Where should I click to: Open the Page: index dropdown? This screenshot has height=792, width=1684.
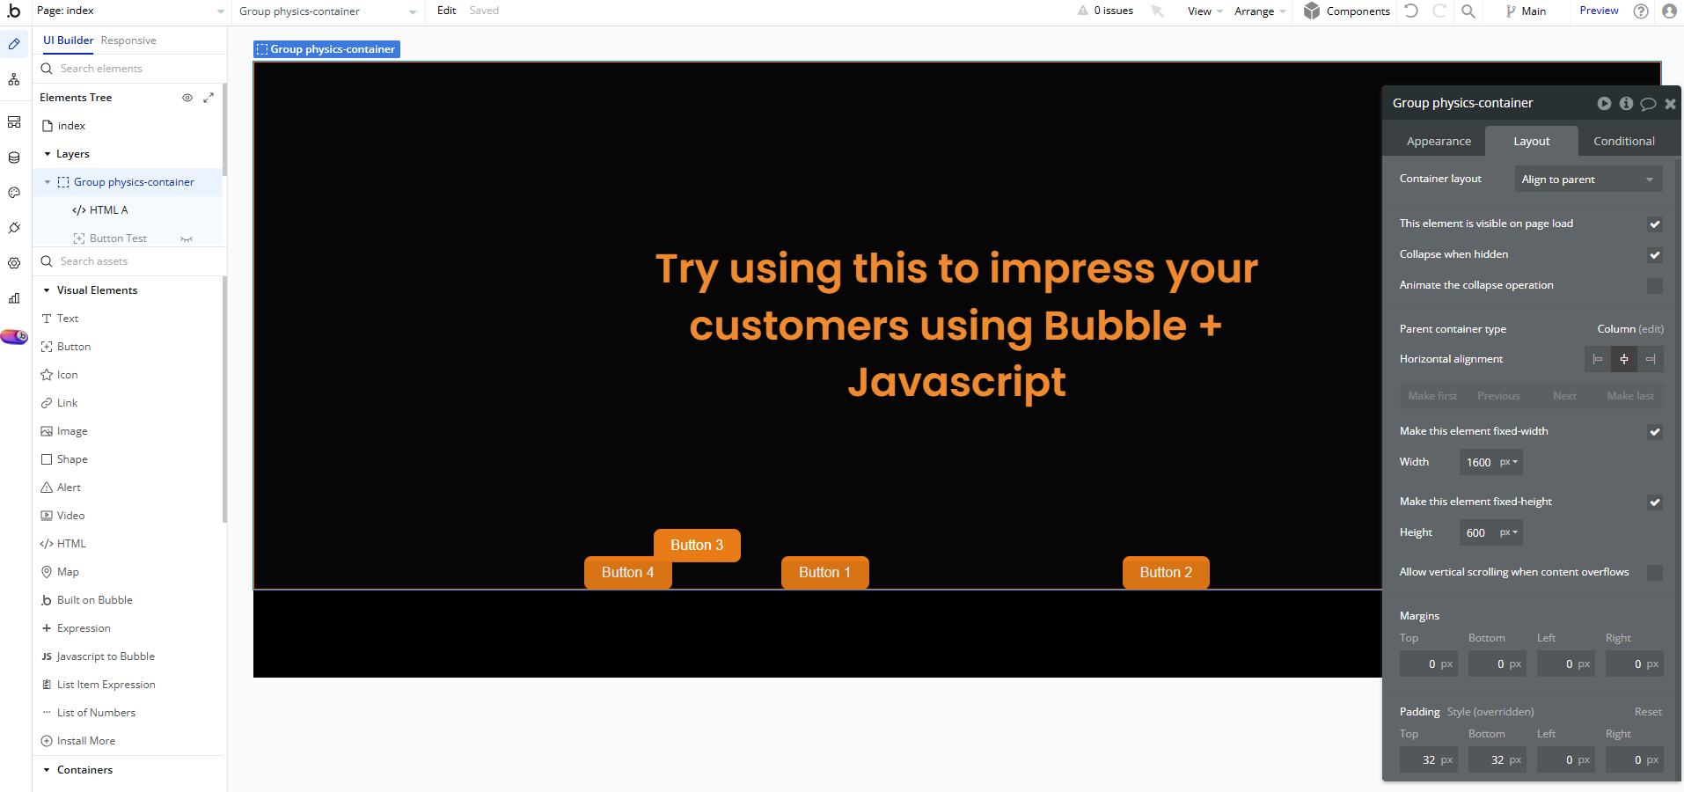[x=130, y=11]
